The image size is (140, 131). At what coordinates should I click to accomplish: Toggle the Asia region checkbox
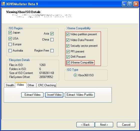(x=52, y=33)
